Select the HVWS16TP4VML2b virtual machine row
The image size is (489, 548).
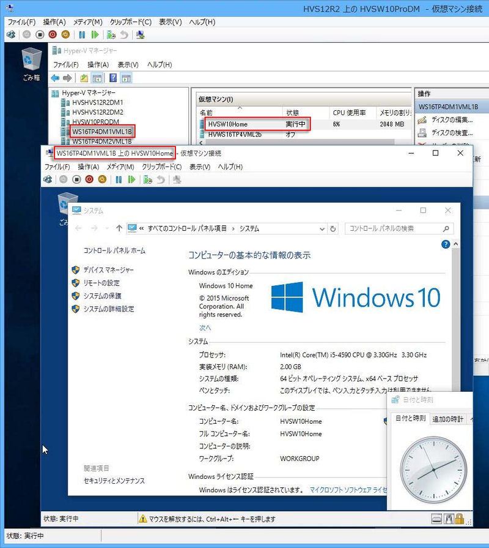click(304, 135)
